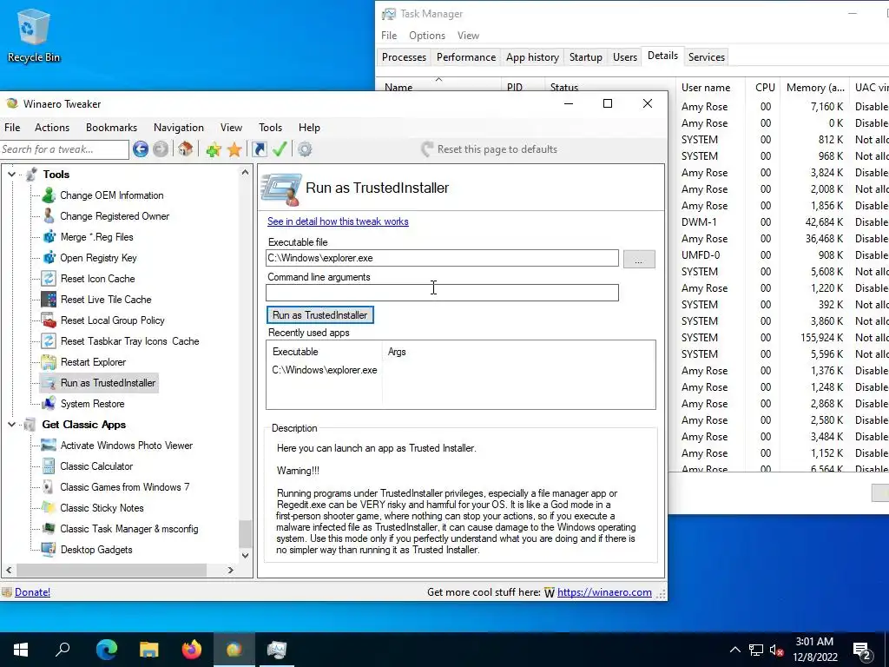Click the Executable file path field
Viewport: 889px width, 667px height.
click(442, 258)
